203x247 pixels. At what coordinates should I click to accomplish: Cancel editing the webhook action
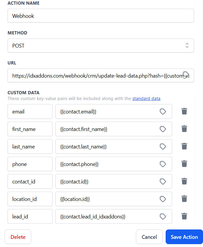click(149, 237)
